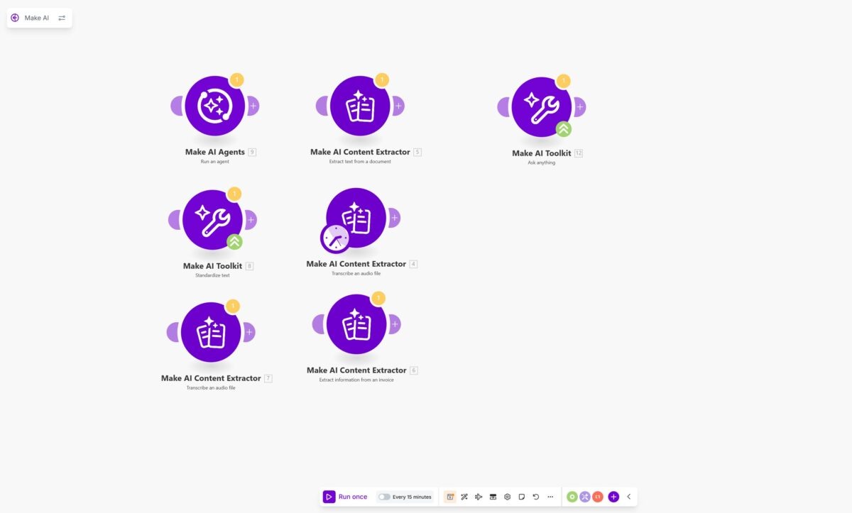Click the magic wand auto-align icon
This screenshot has width=852, height=513.
click(x=464, y=497)
